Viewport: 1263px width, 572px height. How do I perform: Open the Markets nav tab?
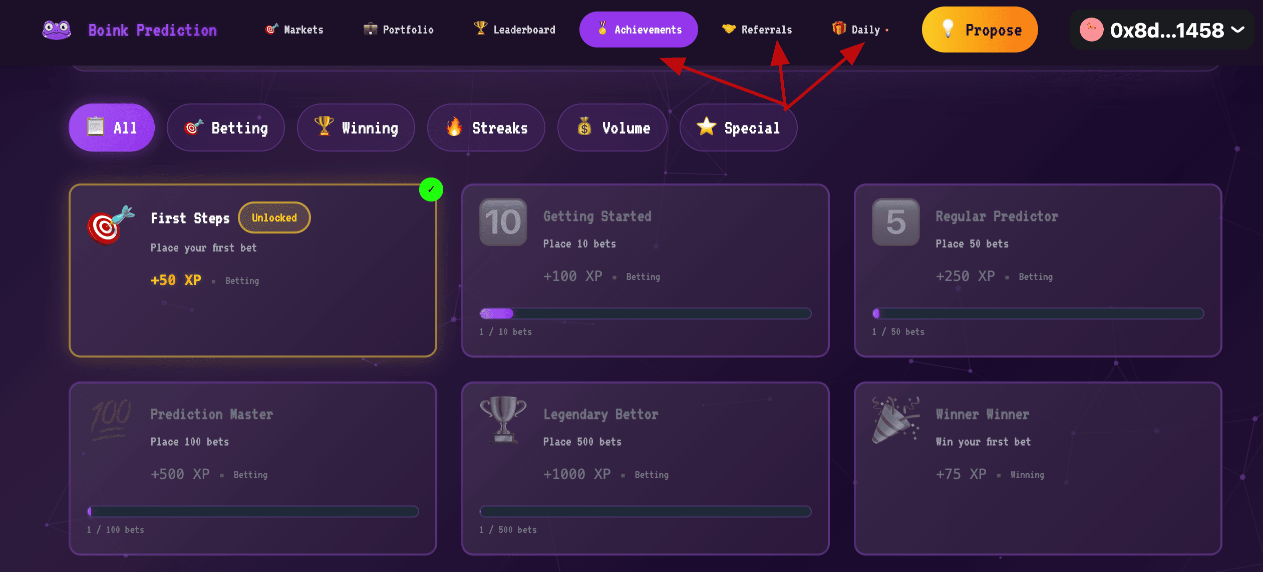click(294, 30)
